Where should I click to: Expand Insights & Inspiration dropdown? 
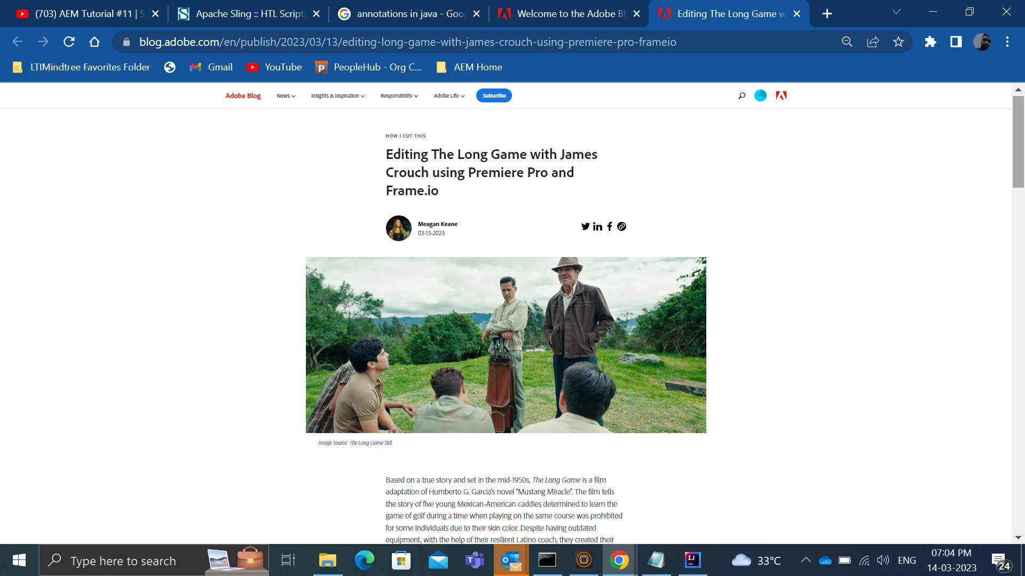click(337, 96)
